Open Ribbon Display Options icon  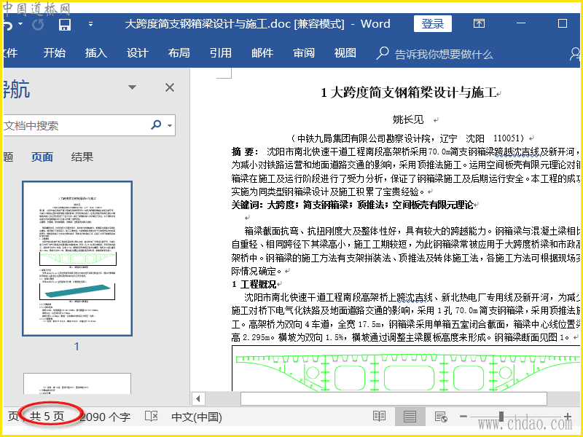(479, 23)
